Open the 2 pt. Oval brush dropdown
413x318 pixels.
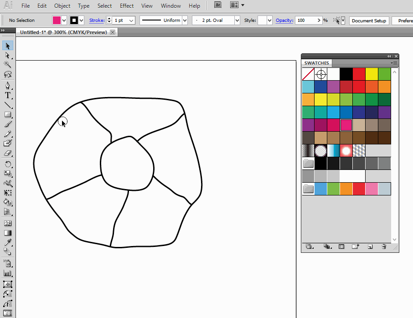tap(237, 21)
